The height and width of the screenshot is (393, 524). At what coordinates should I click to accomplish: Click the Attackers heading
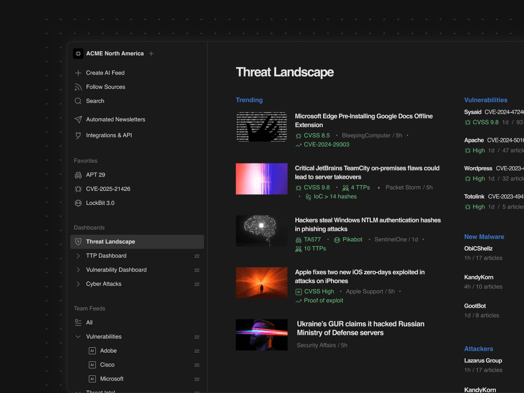coord(479,349)
